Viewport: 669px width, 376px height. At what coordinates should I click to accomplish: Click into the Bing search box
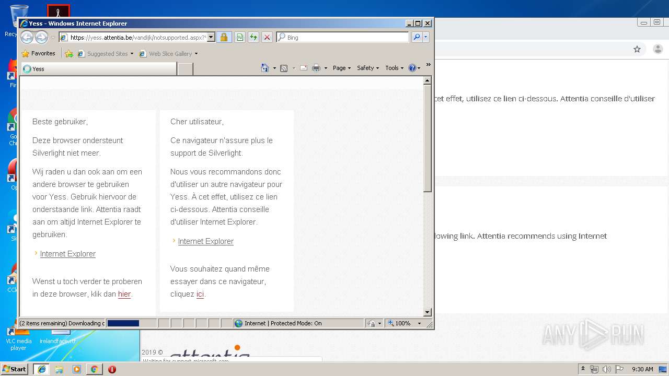click(343, 37)
